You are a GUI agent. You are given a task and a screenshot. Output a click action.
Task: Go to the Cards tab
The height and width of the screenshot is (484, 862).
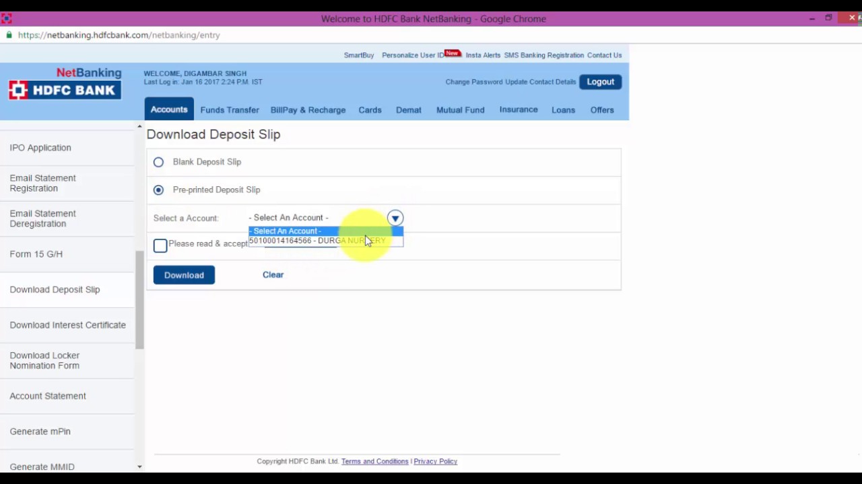pyautogui.click(x=370, y=110)
